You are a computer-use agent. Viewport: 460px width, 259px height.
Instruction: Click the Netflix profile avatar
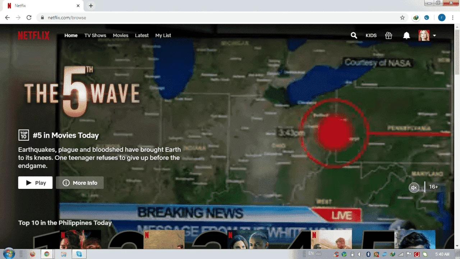coord(424,35)
